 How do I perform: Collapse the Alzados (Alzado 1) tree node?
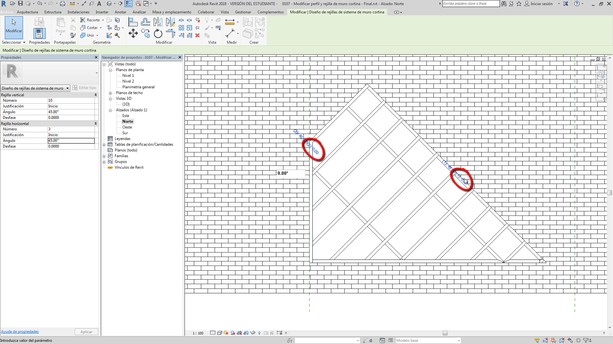pyautogui.click(x=111, y=110)
